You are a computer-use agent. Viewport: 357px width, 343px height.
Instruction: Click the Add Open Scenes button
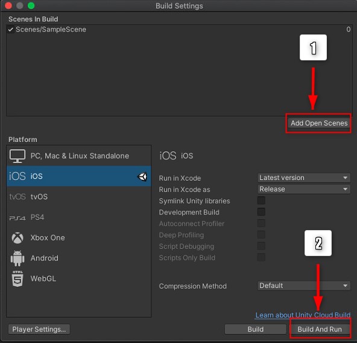[319, 123]
